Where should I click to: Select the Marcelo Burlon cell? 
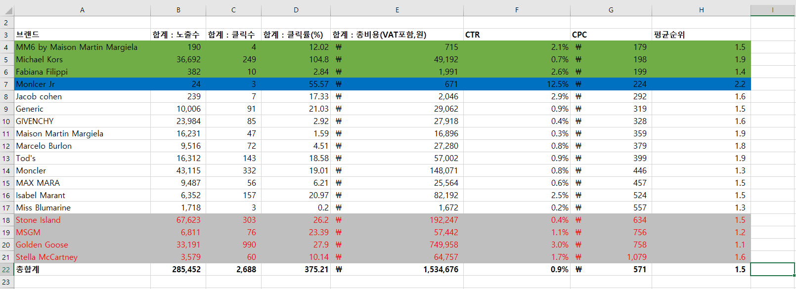pos(82,146)
